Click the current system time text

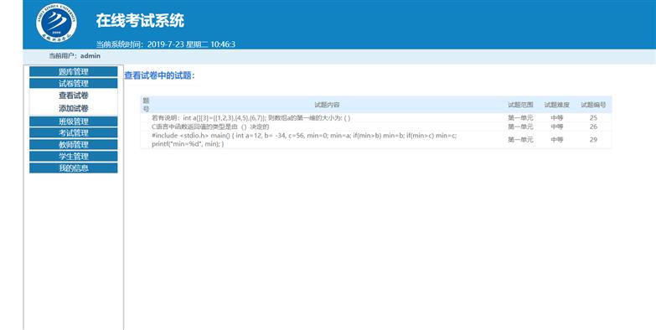click(x=166, y=44)
